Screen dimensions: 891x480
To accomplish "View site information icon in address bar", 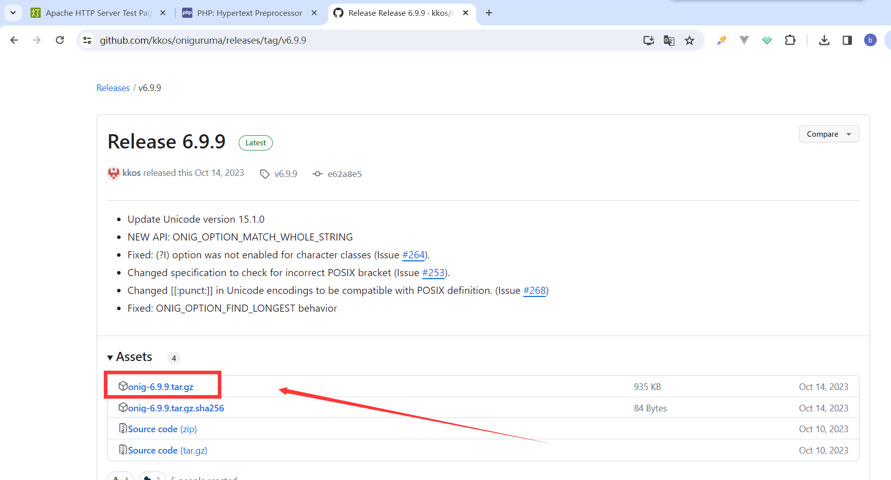I will (x=88, y=40).
